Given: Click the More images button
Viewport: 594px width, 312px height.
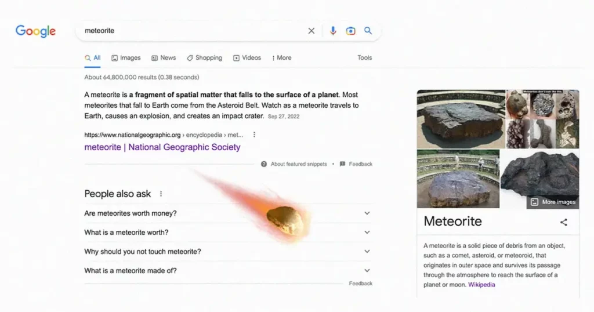Looking at the screenshot, I should (553, 202).
